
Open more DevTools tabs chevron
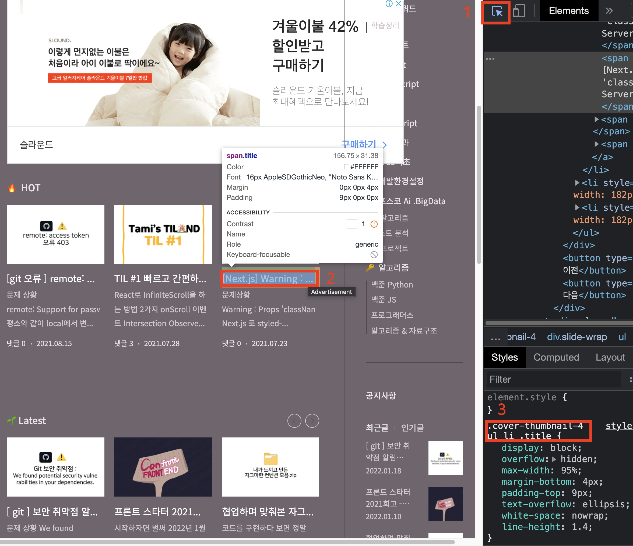pyautogui.click(x=609, y=11)
